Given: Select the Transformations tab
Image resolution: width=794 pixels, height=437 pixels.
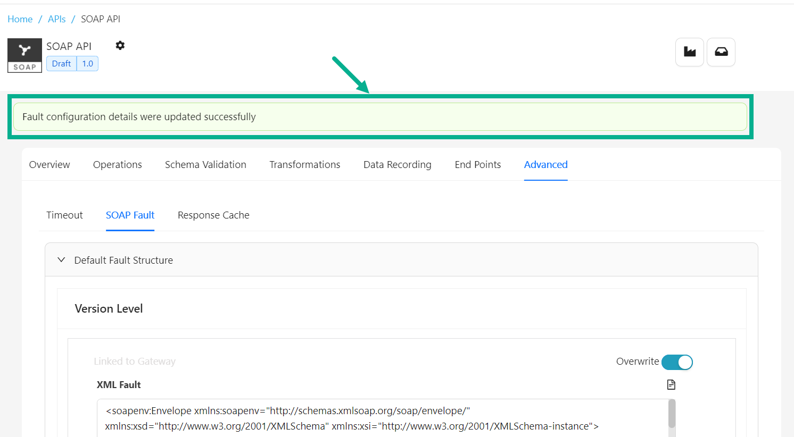Looking at the screenshot, I should point(305,165).
